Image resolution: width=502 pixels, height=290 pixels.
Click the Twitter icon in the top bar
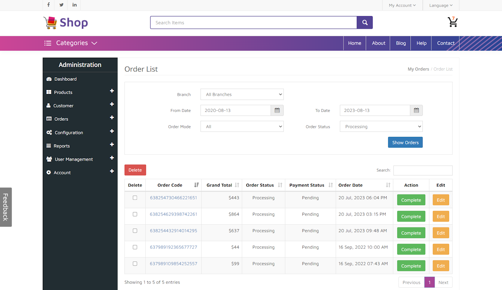point(61,5)
